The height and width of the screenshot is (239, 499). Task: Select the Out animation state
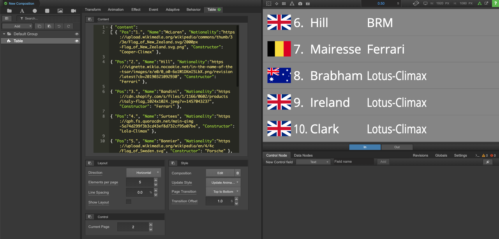[397, 147]
